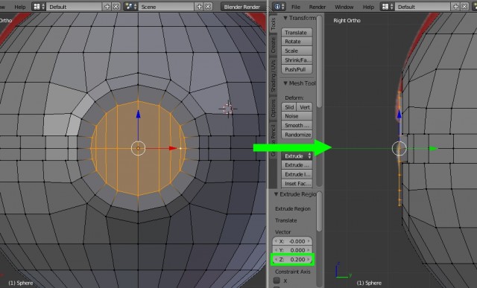The image size is (477, 288).
Task: Click the tool shelf scrollbar beside Transform
Action: pyautogui.click(x=319, y=62)
